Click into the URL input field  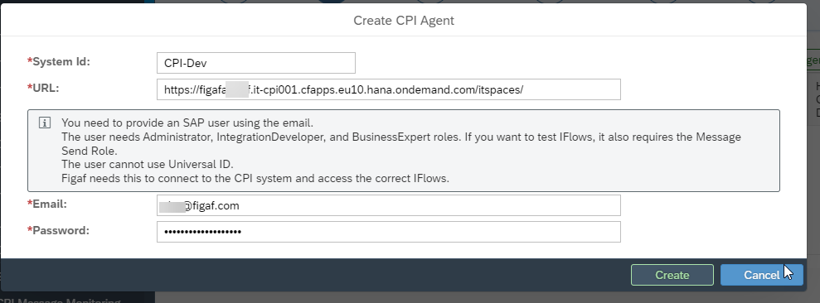(389, 89)
